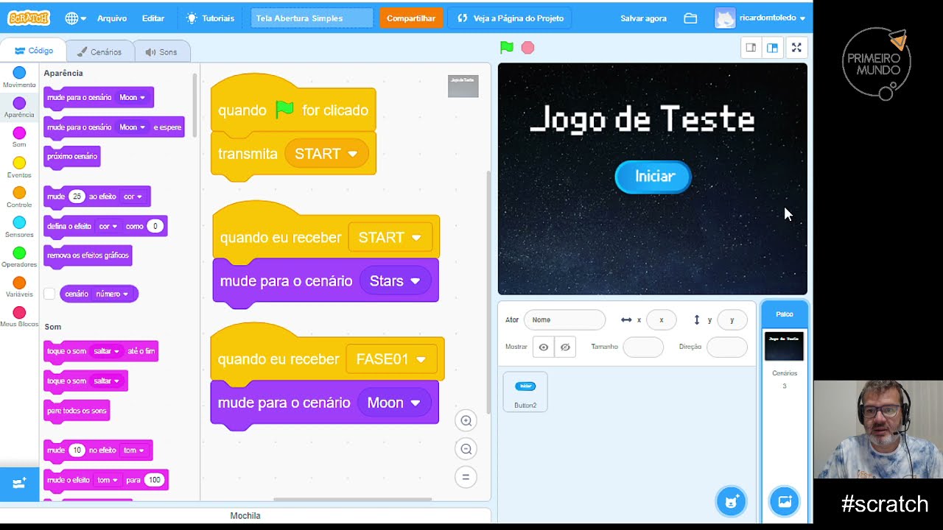
Task: Open the language globe menu
Action: click(75, 18)
